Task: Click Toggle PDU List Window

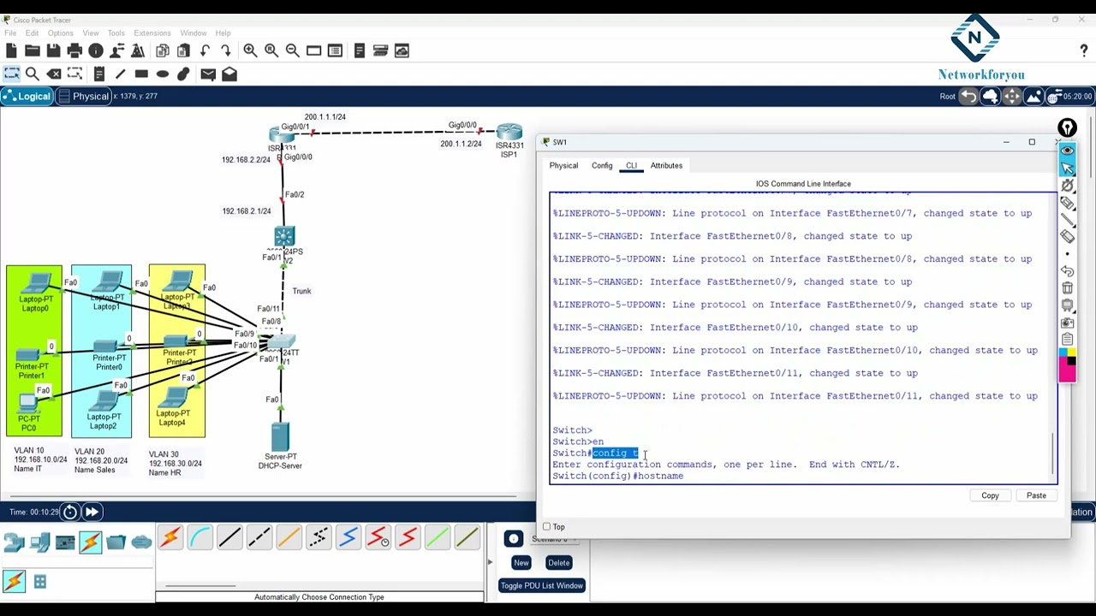Action: 541,585
